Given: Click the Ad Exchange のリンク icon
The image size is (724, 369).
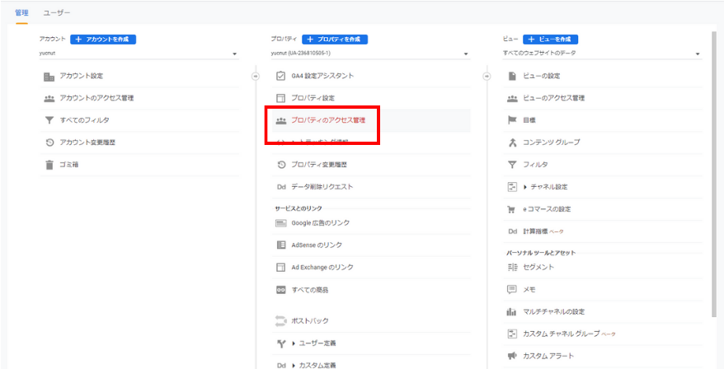Looking at the screenshot, I should (x=280, y=268).
